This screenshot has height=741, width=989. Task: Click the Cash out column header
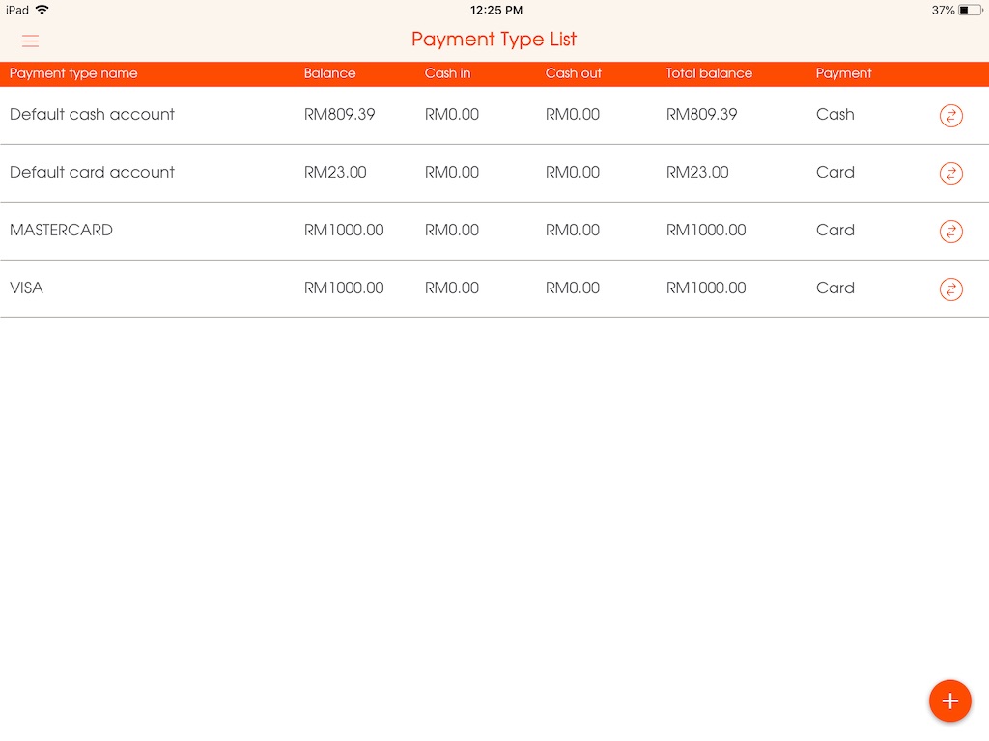(574, 73)
